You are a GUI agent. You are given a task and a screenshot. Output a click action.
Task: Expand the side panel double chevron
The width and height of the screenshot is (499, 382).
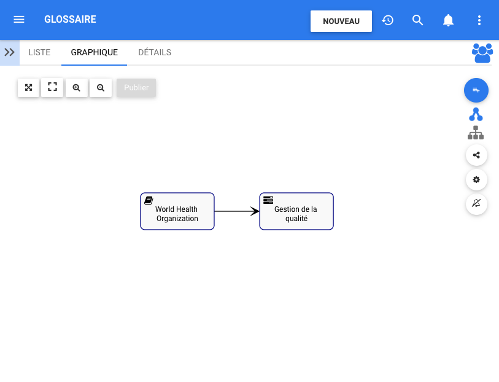(10, 52)
